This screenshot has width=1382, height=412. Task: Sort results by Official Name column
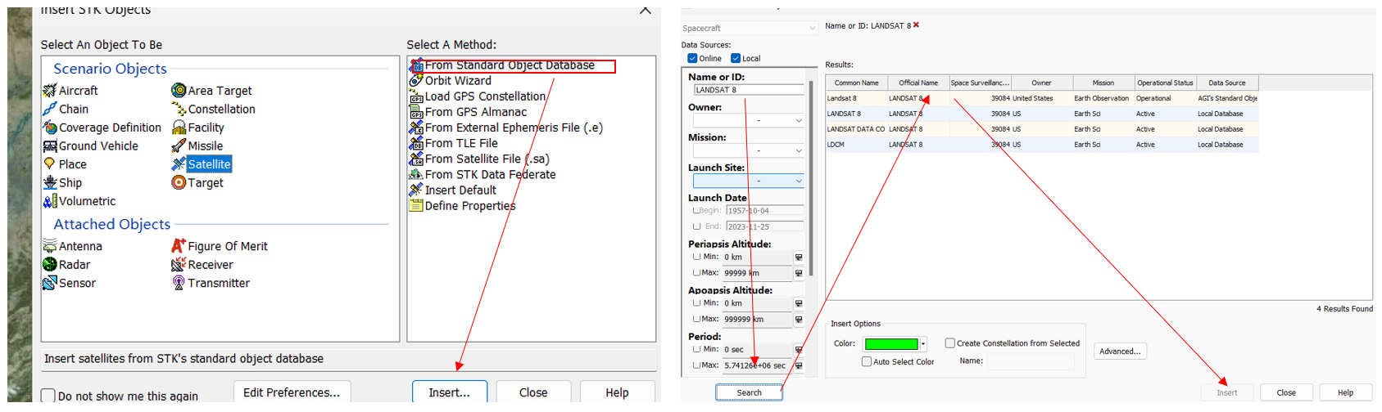tap(918, 83)
